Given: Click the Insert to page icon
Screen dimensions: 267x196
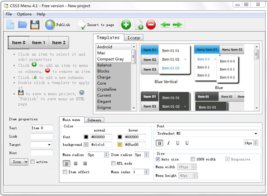Looking at the screenshot, I should pyautogui.click(x=82, y=25).
